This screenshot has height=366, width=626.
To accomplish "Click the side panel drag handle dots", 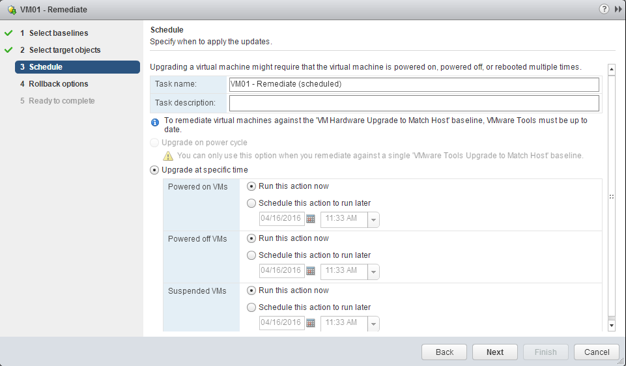I will pos(612,197).
